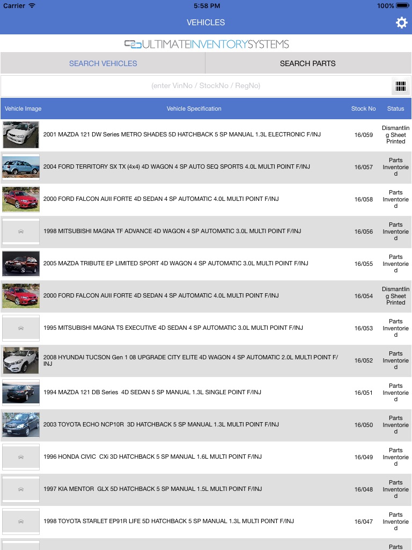
Task: Focus the VinNo / StockNo / RegNo search field
Action: tap(205, 86)
